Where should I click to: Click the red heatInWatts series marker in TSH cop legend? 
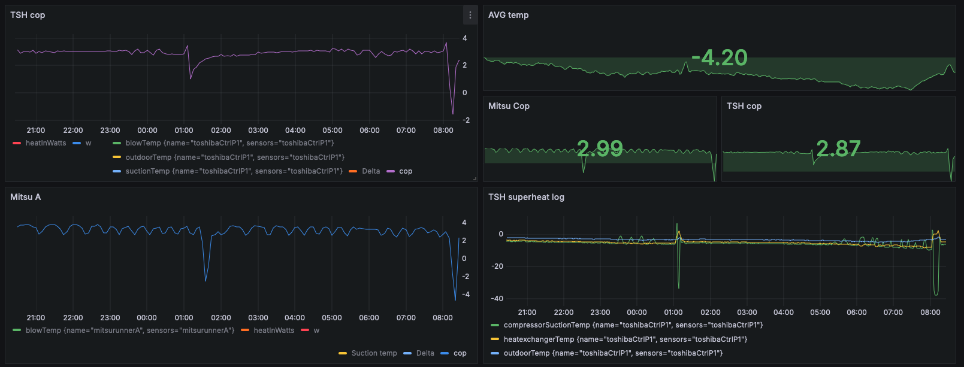[x=17, y=143]
